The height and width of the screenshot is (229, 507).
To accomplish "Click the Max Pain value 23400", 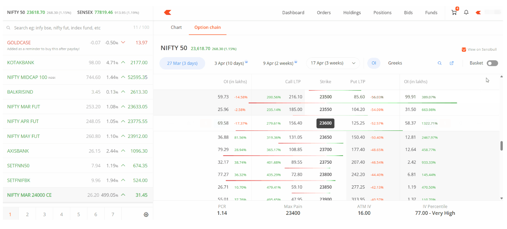I will pos(293,213).
